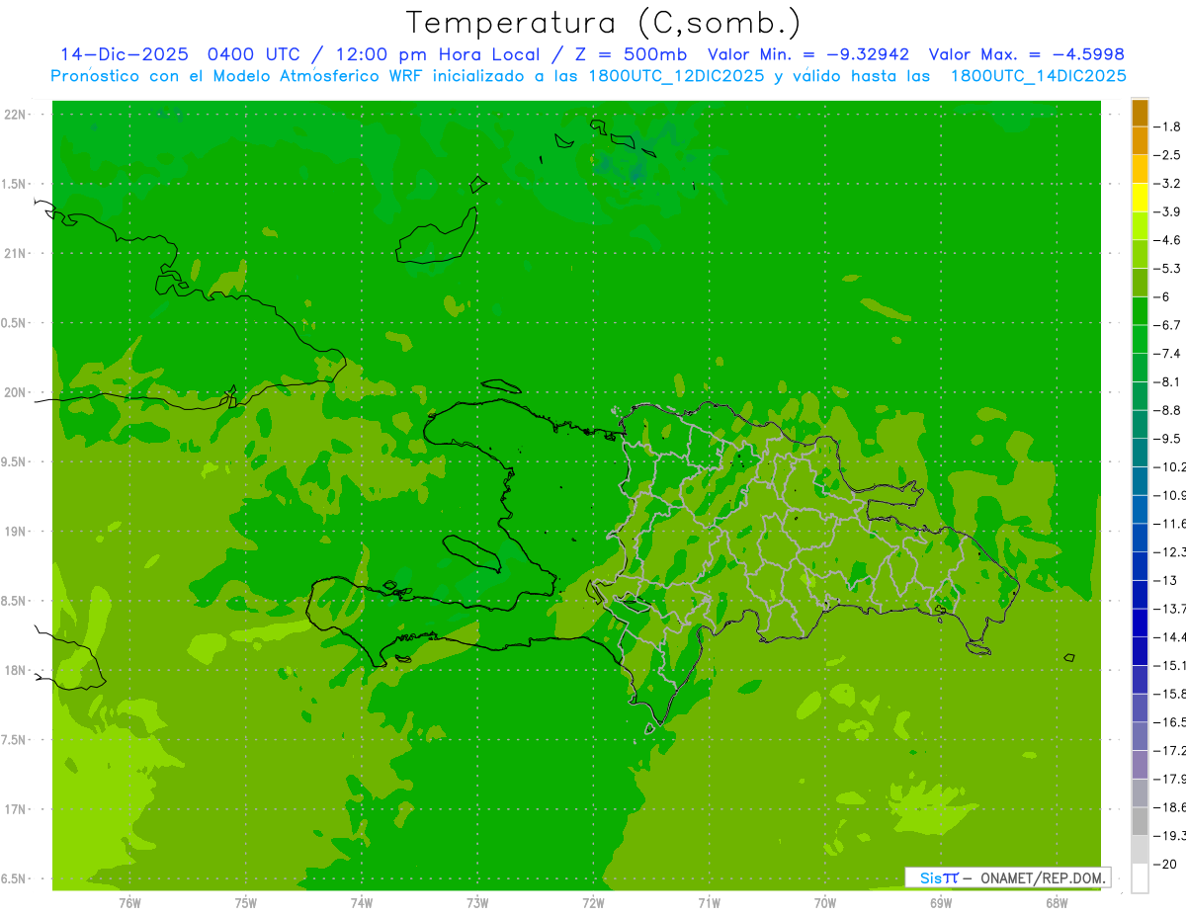Click the "-3.2" colorbar label

(x=1167, y=184)
